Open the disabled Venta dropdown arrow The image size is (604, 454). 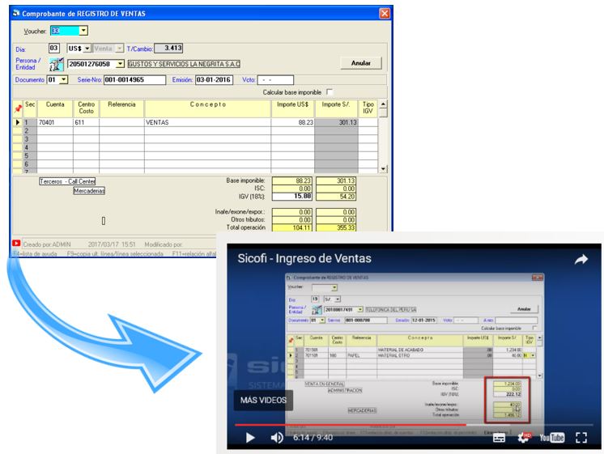[x=120, y=49]
